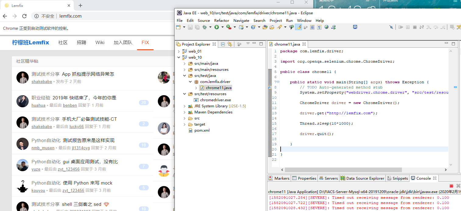The width and height of the screenshot is (461, 211).
Task: Open the 'App 抓包提示网络异常常怎' post
Action: click(88, 74)
